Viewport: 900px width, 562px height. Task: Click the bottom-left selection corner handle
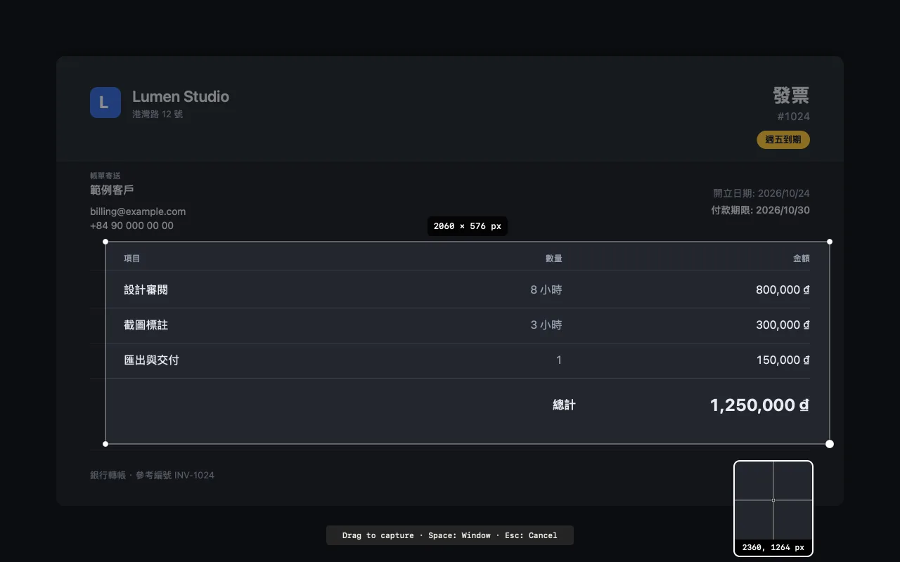click(105, 444)
